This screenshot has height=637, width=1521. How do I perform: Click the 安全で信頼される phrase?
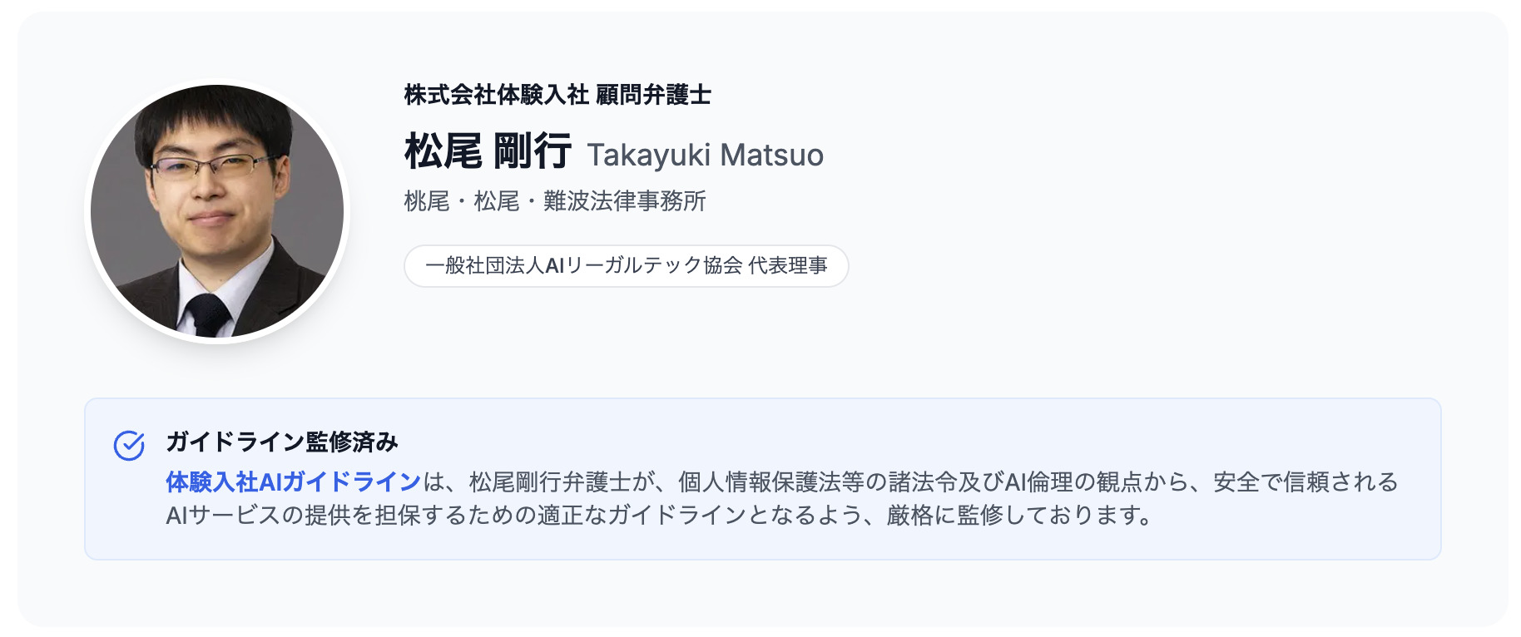1305,482
